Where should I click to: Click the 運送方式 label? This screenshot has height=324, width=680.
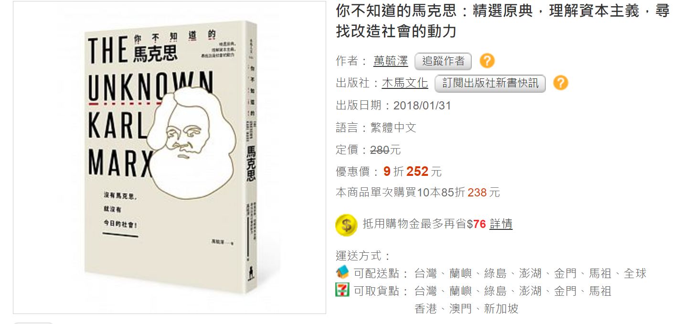coord(364,256)
